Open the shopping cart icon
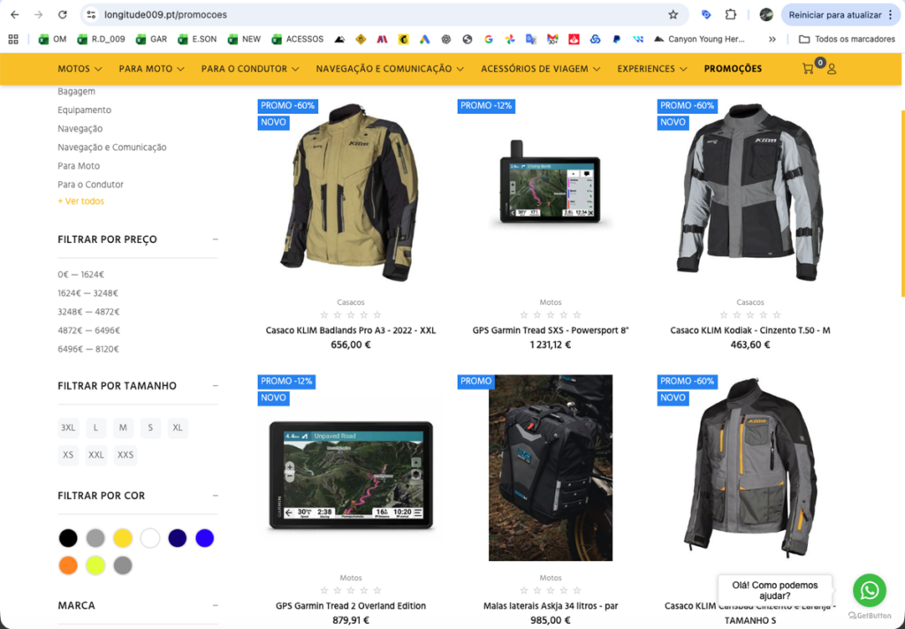This screenshot has width=905, height=629. click(808, 69)
